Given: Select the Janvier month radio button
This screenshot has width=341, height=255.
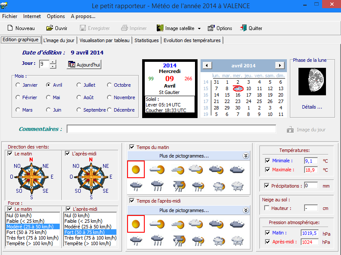Looking at the screenshot, I should click(x=18, y=85).
